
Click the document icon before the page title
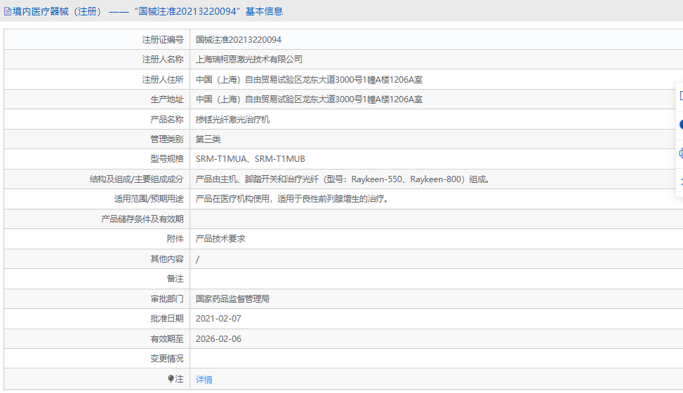(x=8, y=12)
